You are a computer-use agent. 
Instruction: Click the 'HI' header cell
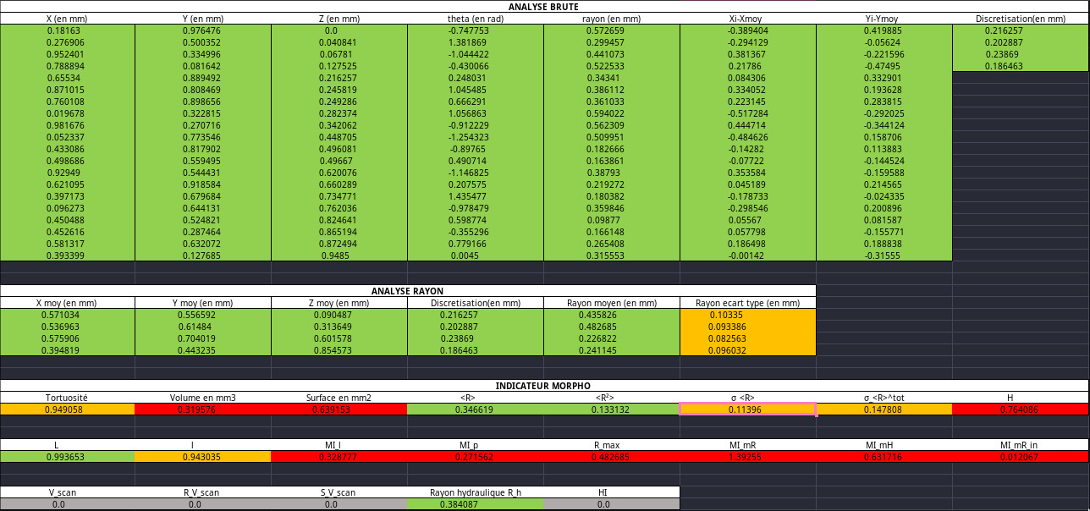tap(612, 492)
